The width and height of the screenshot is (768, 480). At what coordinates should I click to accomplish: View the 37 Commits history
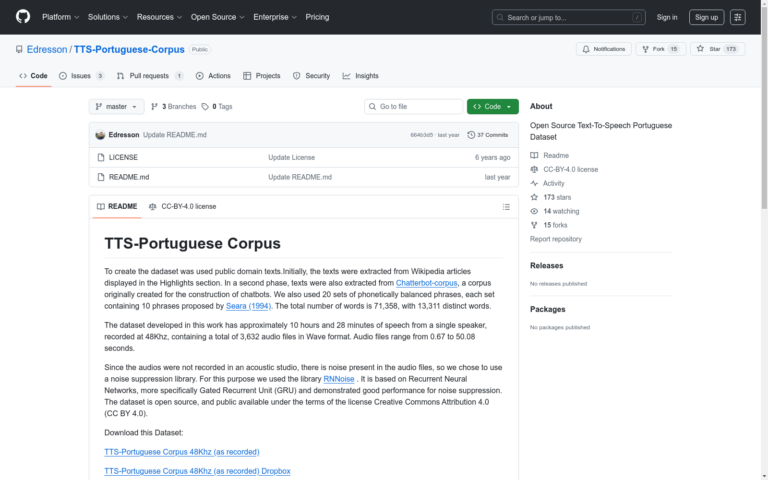[488, 135]
